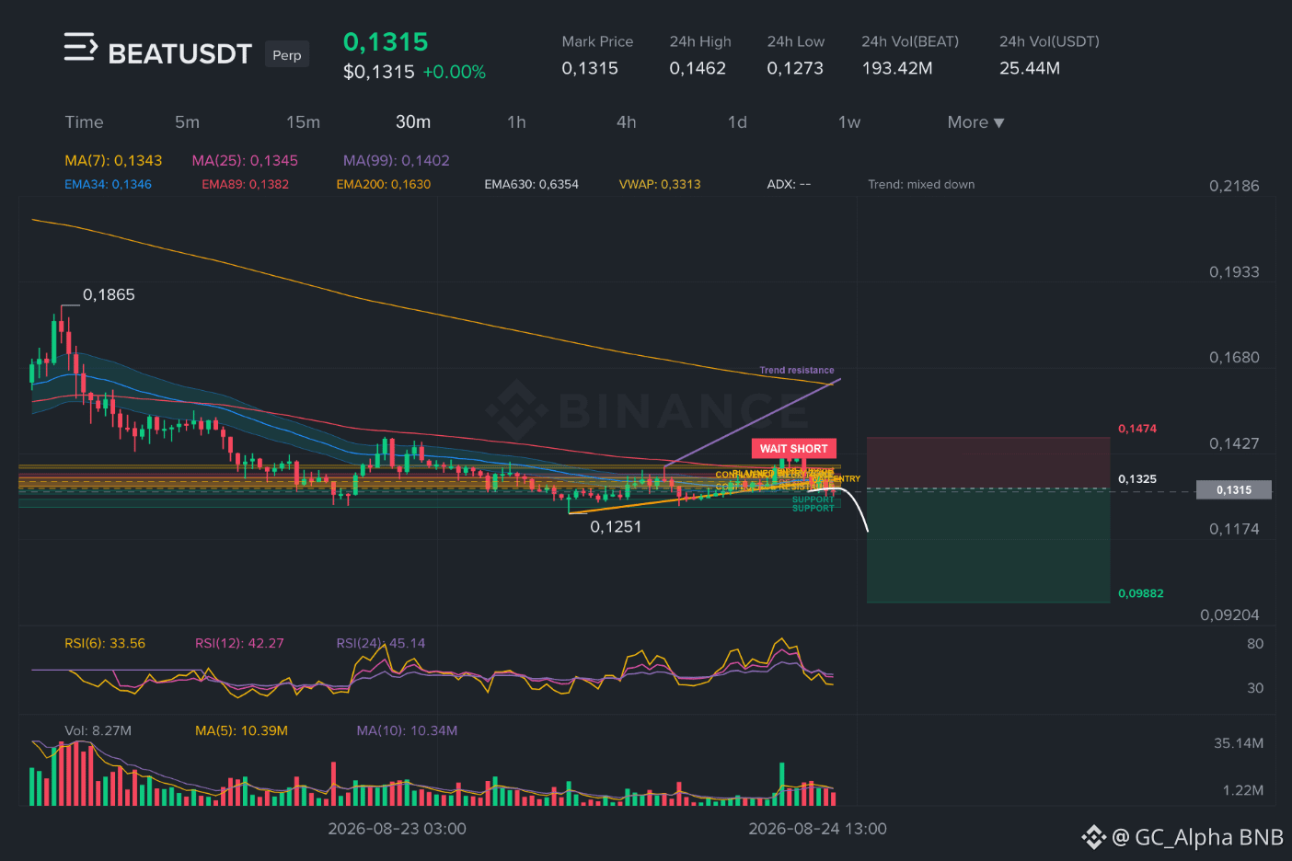The height and width of the screenshot is (861, 1292).
Task: Click the EMA89: 0,1382 label
Action: [246, 184]
